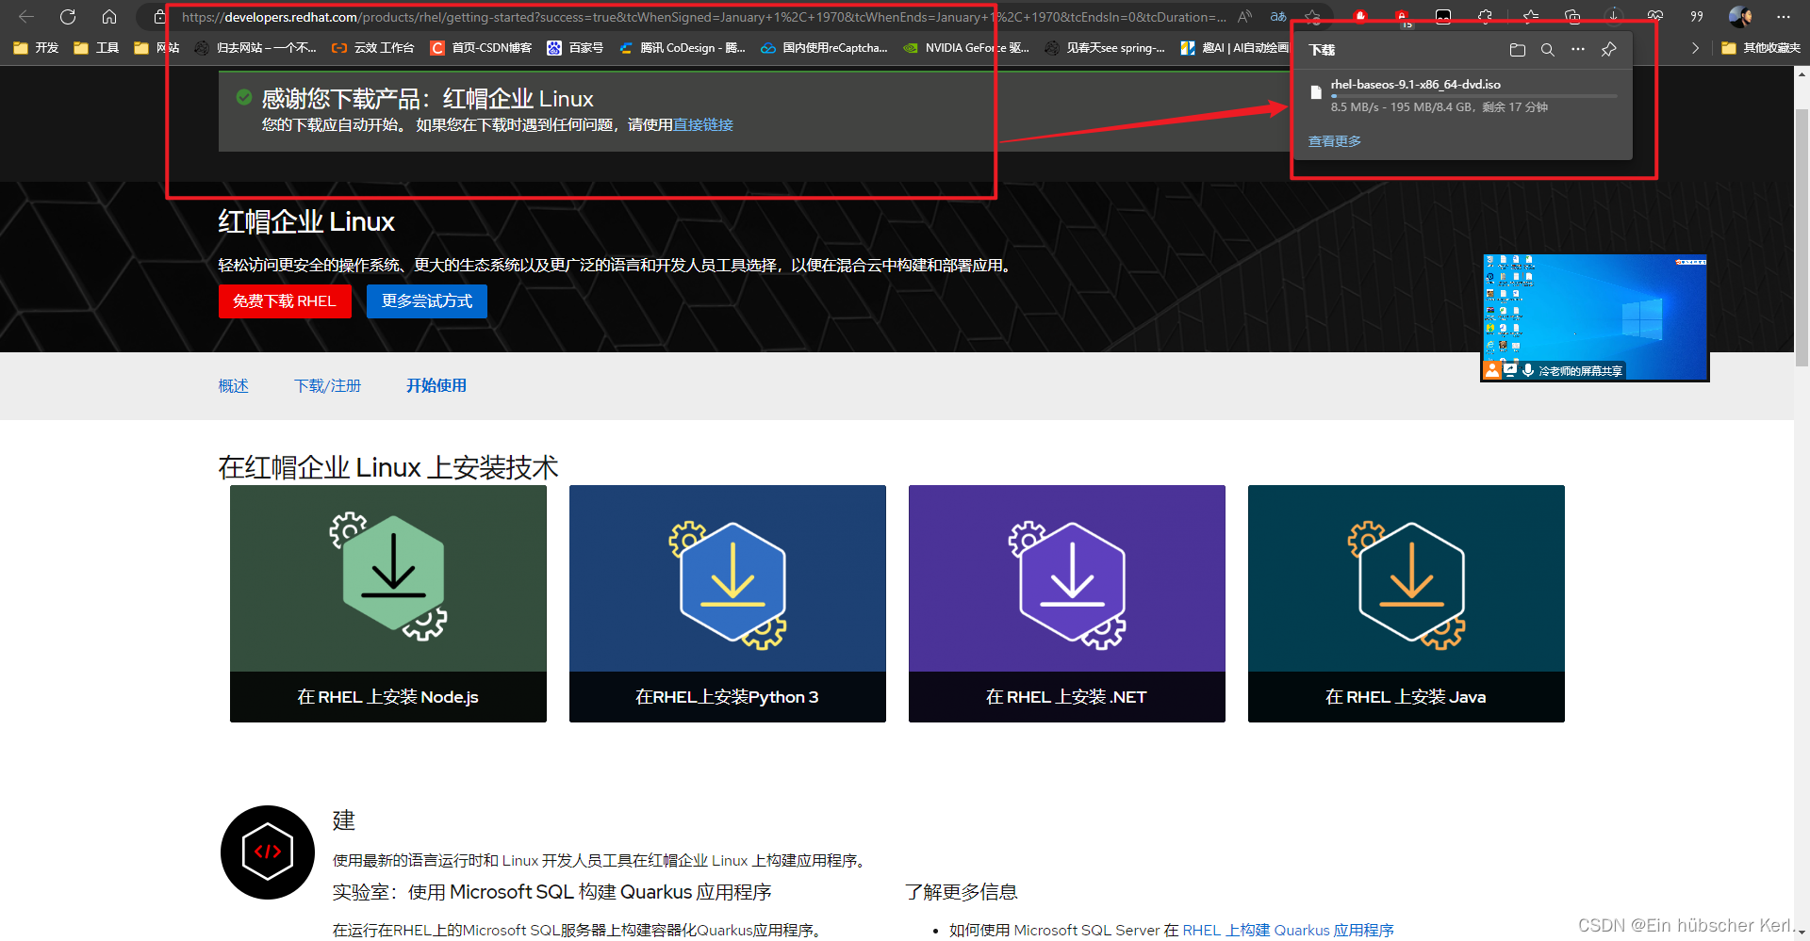Open the install Node.js on RHEL card
The height and width of the screenshot is (941, 1810).
[388, 604]
